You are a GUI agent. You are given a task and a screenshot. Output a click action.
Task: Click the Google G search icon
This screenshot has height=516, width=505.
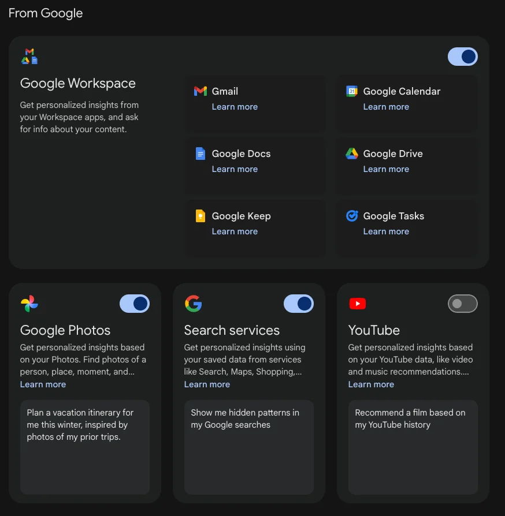(x=193, y=304)
